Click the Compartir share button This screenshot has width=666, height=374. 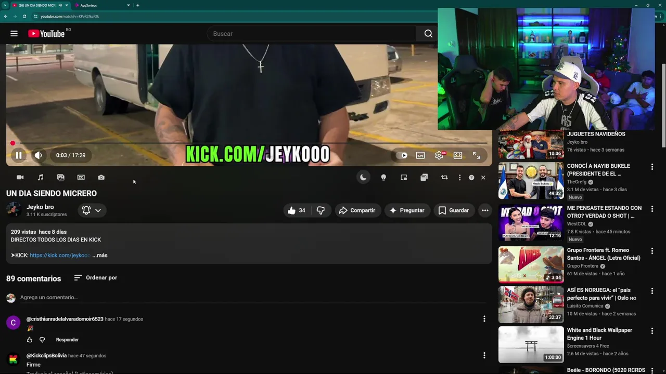(357, 210)
